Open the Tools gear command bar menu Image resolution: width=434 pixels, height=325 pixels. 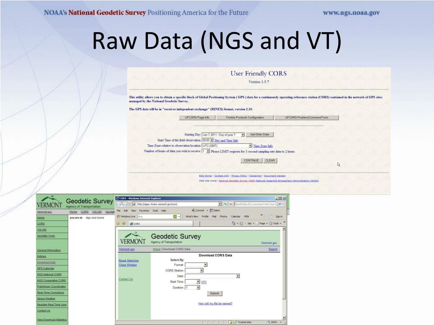coord(275,223)
